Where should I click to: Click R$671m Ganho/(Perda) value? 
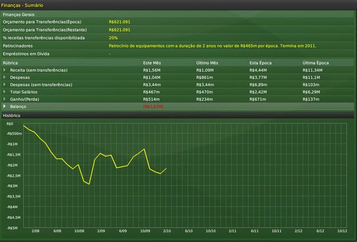(x=258, y=99)
